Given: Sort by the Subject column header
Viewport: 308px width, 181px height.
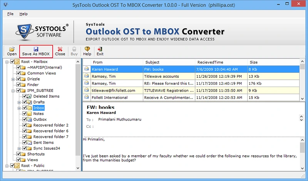Looking at the screenshot, I should (x=169, y=62).
